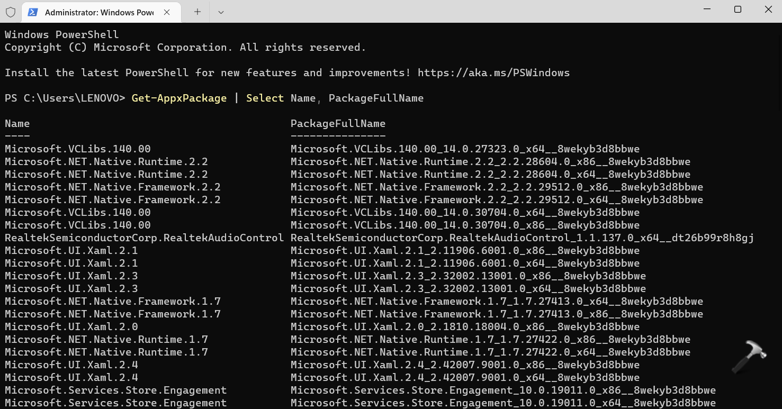Screen dimensions: 782x409
Task: Maximize the terminal window
Action: (738, 10)
